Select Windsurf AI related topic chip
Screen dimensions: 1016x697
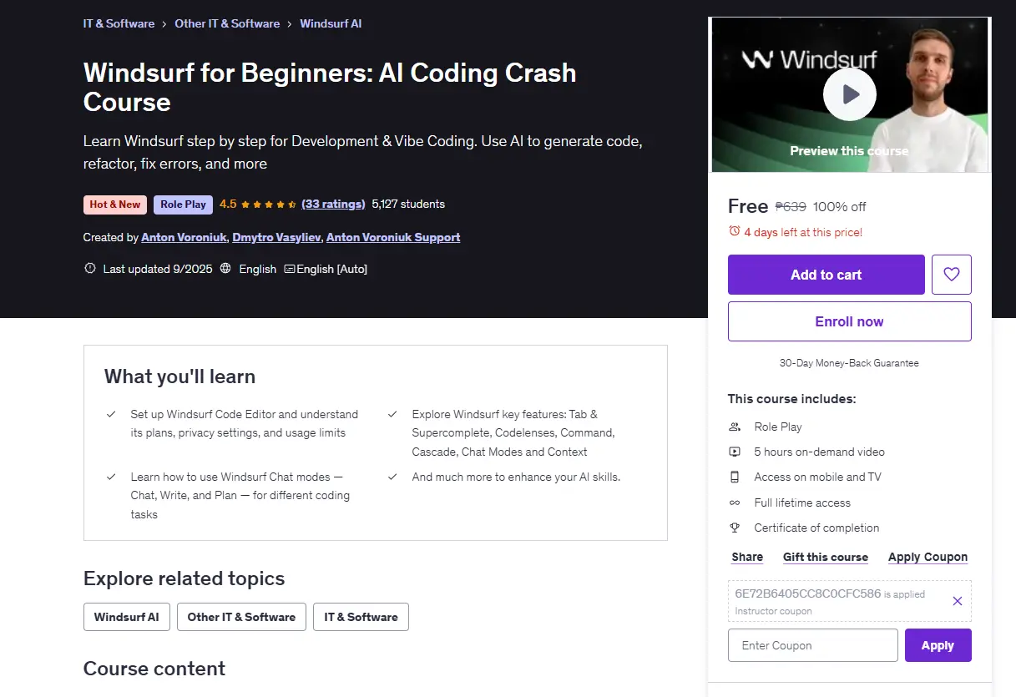pyautogui.click(x=127, y=617)
